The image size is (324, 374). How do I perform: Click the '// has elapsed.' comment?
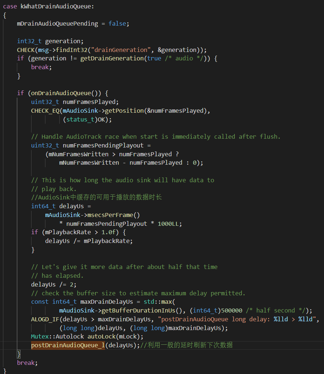coord(57,276)
